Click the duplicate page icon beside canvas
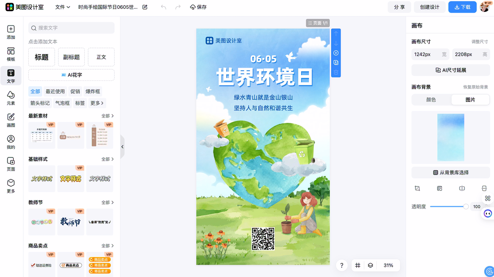This screenshot has width=494, height=277. tap(336, 62)
